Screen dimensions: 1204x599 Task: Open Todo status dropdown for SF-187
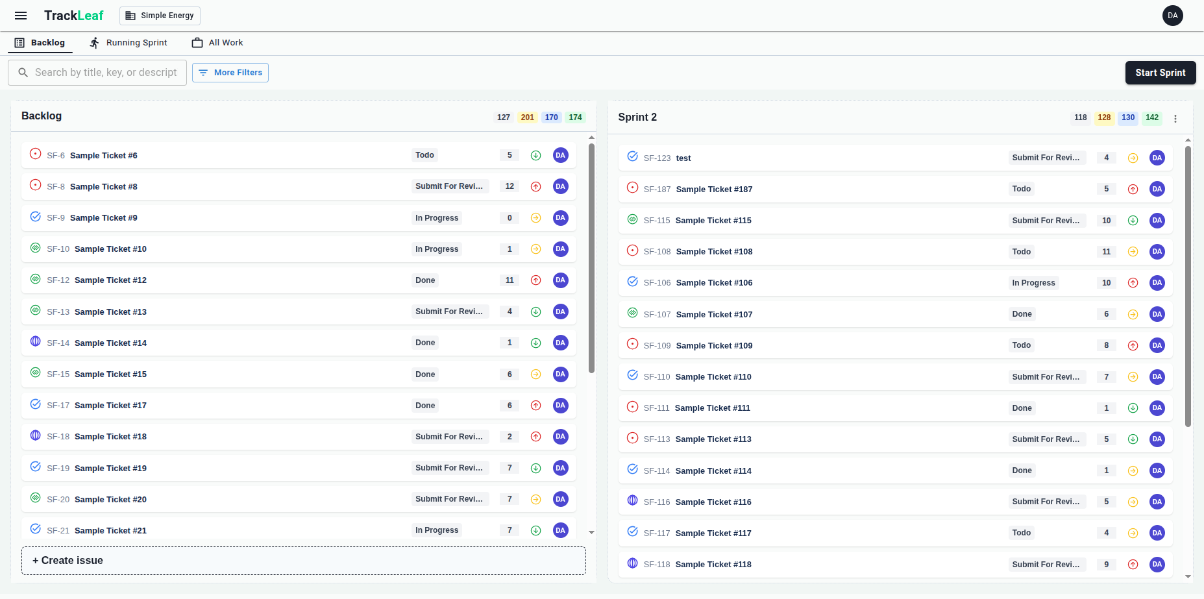[1022, 189]
